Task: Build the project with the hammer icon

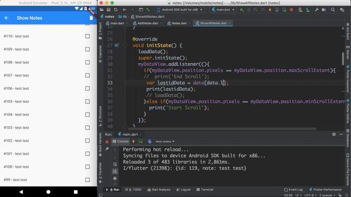Action: (x=148, y=10)
